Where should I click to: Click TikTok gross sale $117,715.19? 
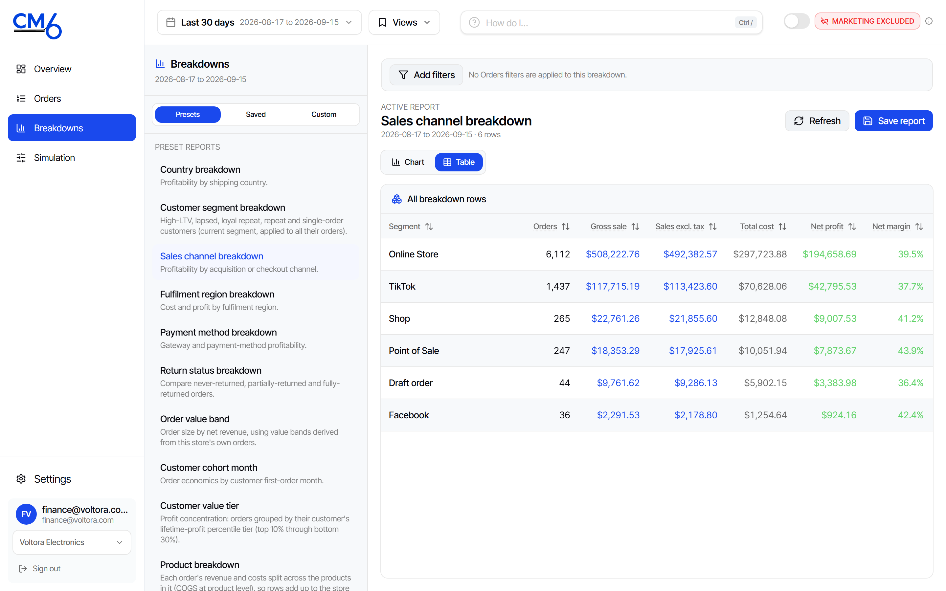point(613,286)
